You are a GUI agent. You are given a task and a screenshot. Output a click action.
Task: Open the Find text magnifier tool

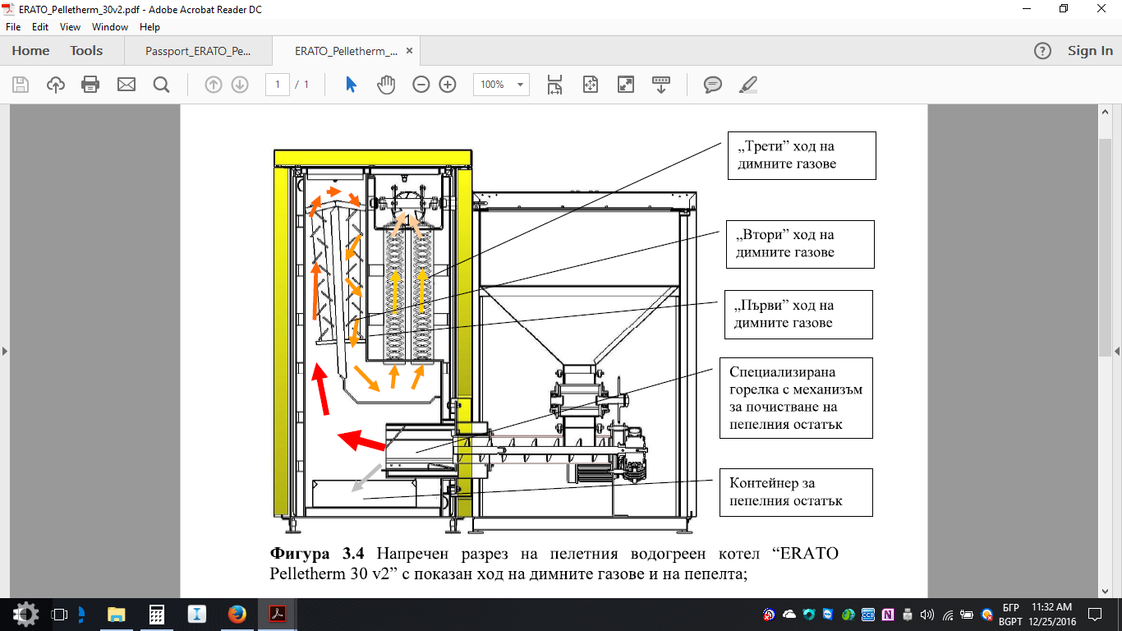(161, 85)
